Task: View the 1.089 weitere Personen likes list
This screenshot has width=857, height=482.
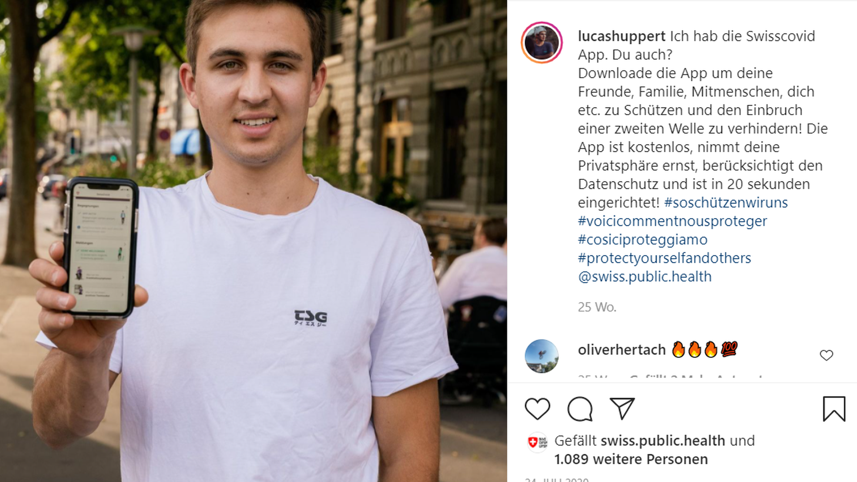Action: (631, 459)
